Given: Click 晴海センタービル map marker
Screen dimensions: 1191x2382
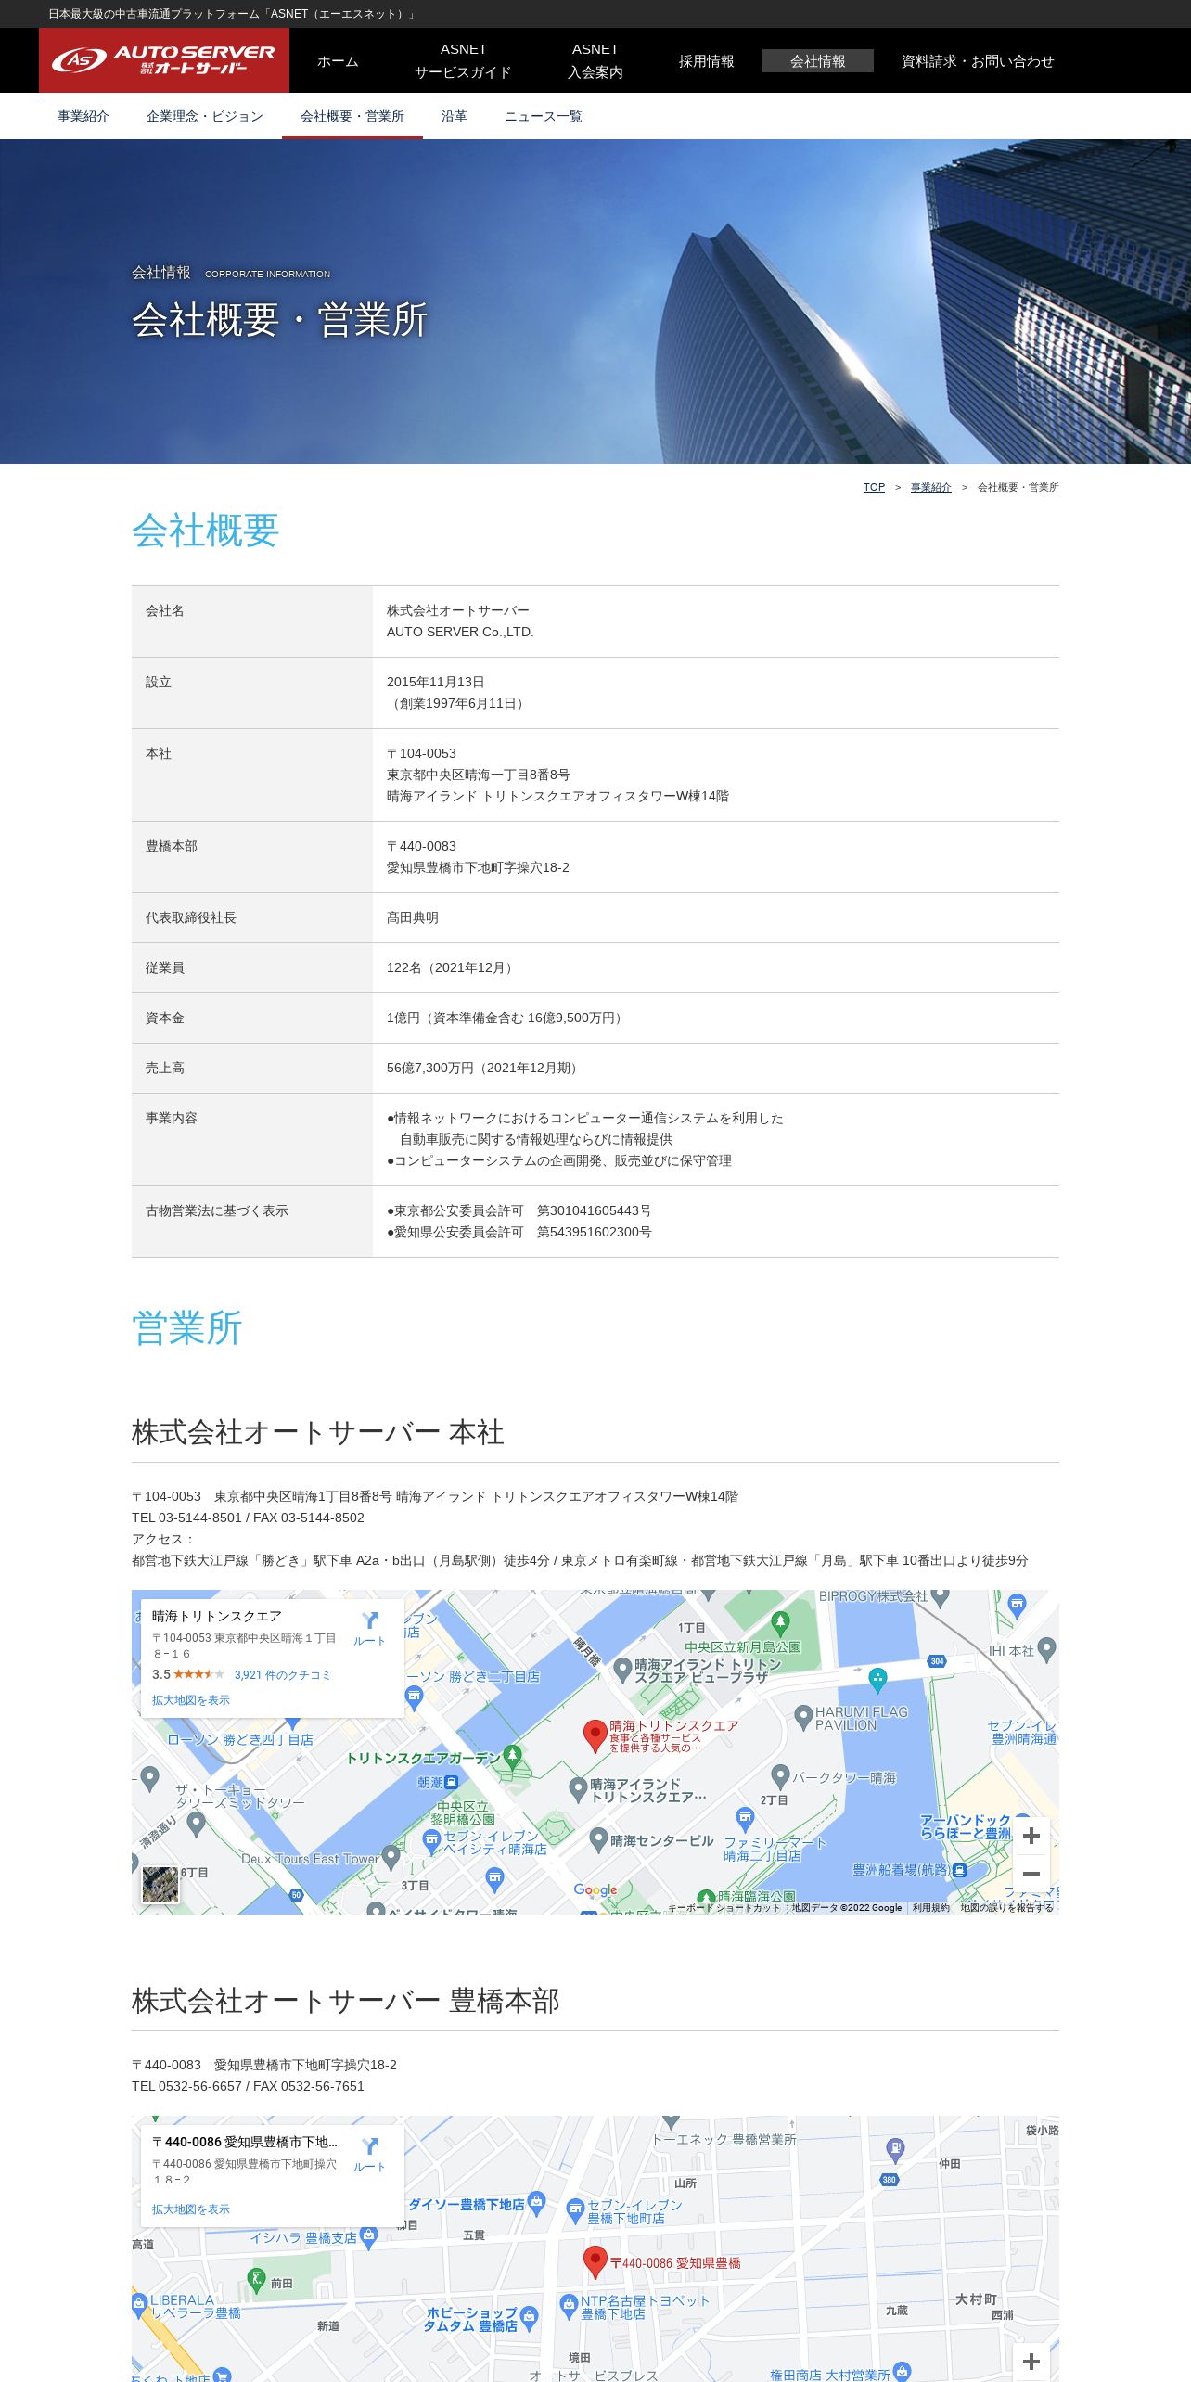Looking at the screenshot, I should tap(598, 1839).
